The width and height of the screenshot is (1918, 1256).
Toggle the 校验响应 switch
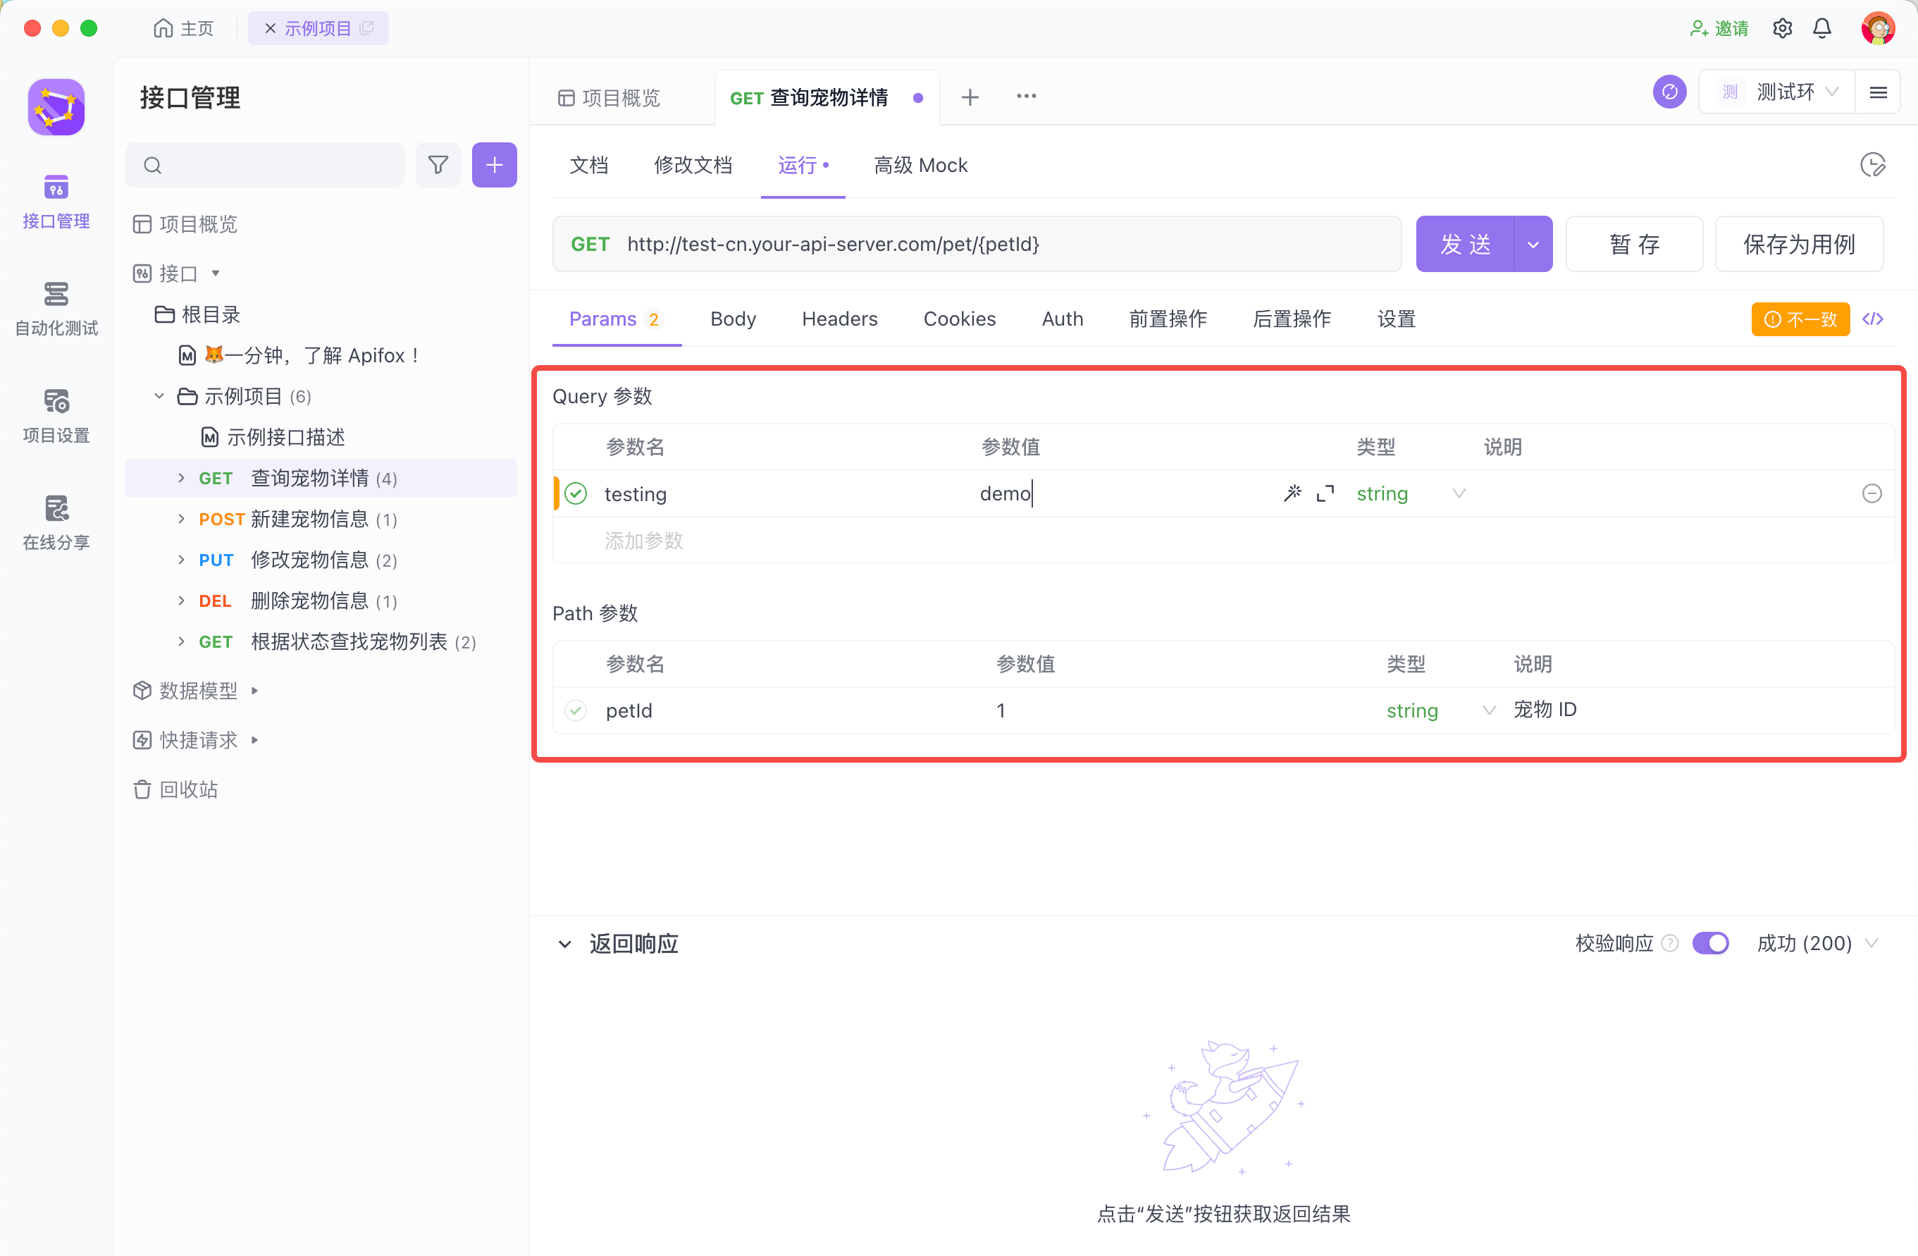[x=1710, y=943]
